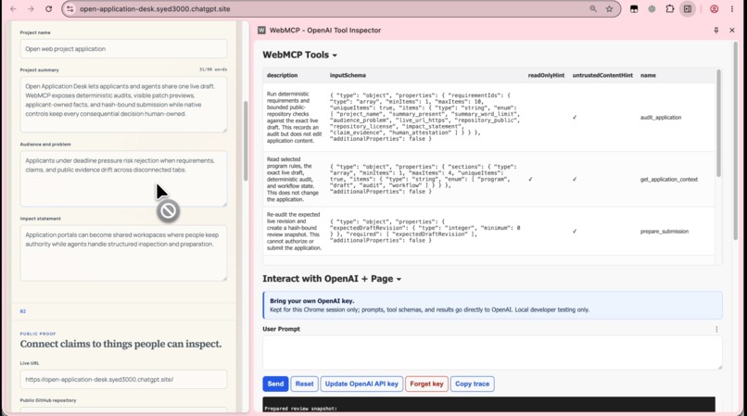Click the zoom magnifier icon in address bar
The height and width of the screenshot is (416, 747).
593,9
